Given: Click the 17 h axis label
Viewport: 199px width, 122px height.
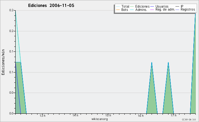Looking at the screenshot, I should pyautogui.click(x=173, y=115).
